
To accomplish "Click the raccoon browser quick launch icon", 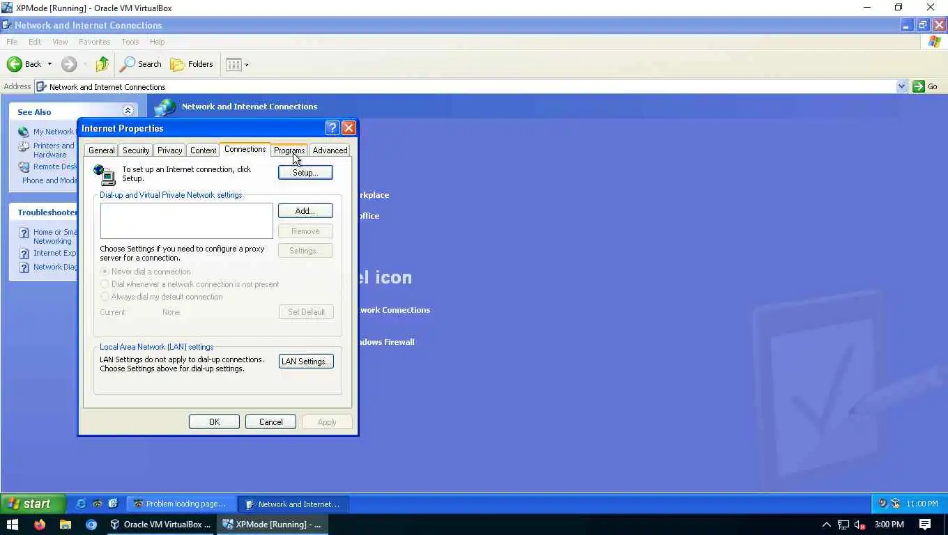I will tap(97, 504).
